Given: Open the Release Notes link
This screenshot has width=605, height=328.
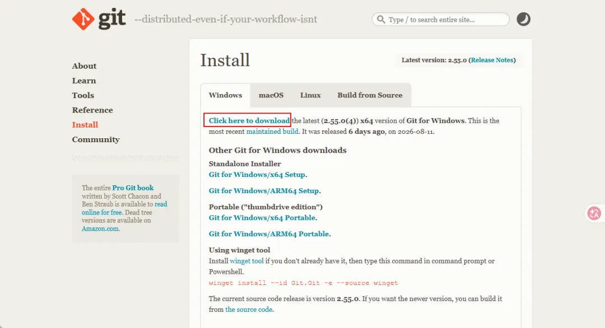Looking at the screenshot, I should pos(492,60).
